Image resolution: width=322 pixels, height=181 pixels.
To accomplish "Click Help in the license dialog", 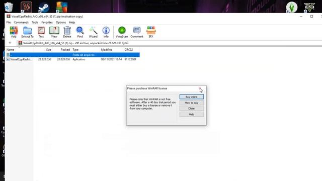I will point(191,114).
